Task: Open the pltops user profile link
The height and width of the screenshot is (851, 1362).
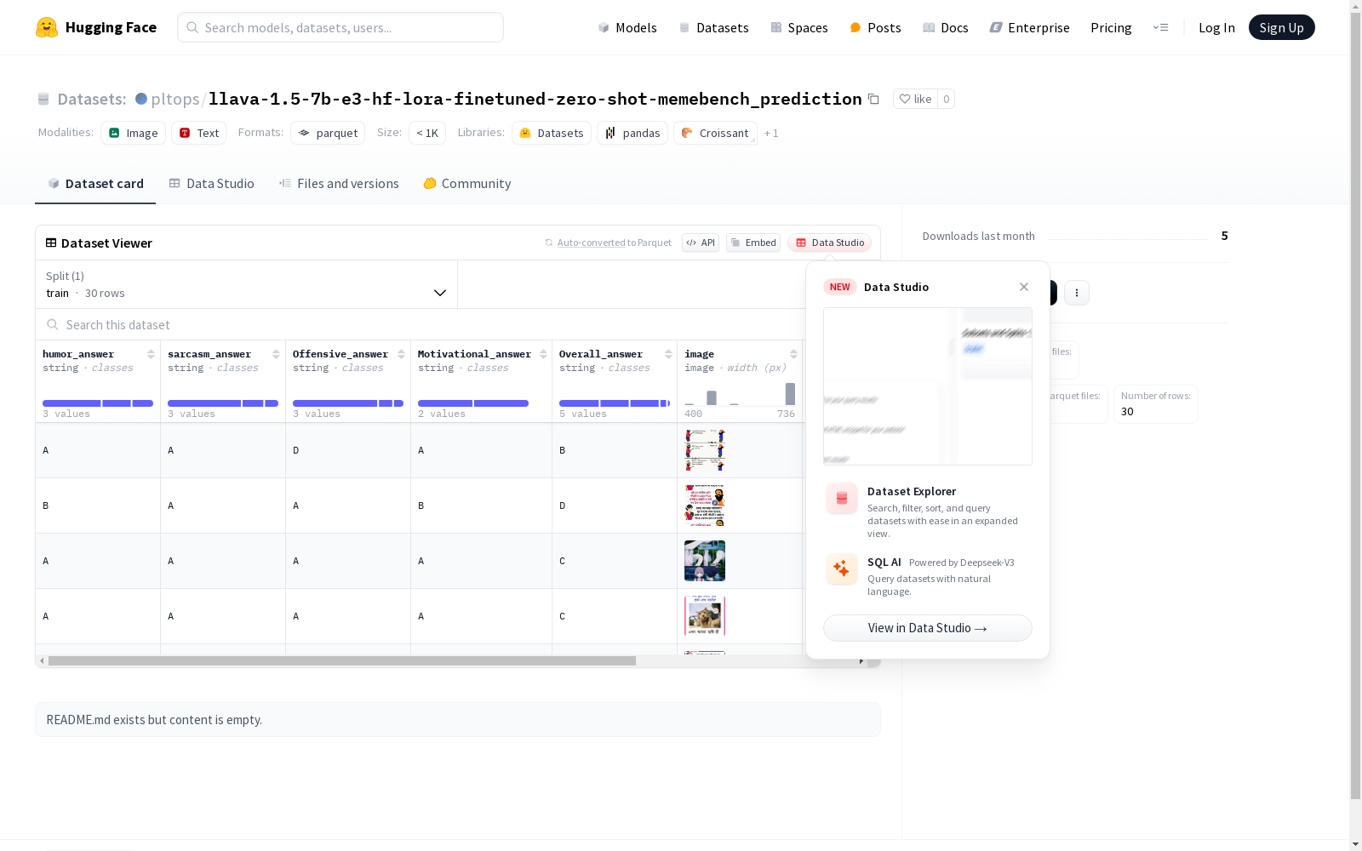Action: (x=175, y=99)
